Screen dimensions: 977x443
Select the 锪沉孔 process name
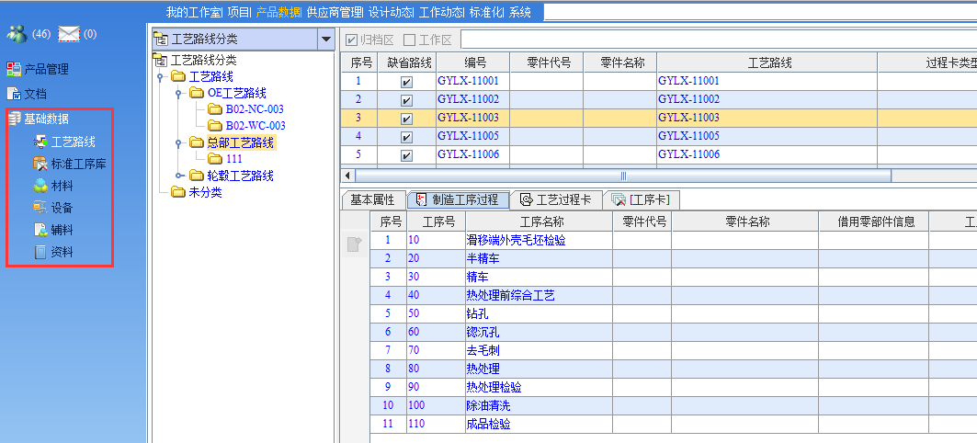(483, 332)
